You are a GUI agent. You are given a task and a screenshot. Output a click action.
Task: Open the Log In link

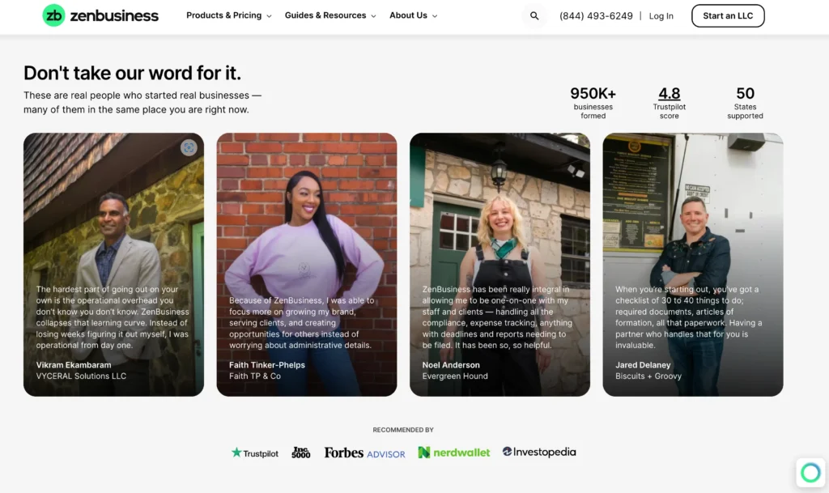pyautogui.click(x=661, y=16)
